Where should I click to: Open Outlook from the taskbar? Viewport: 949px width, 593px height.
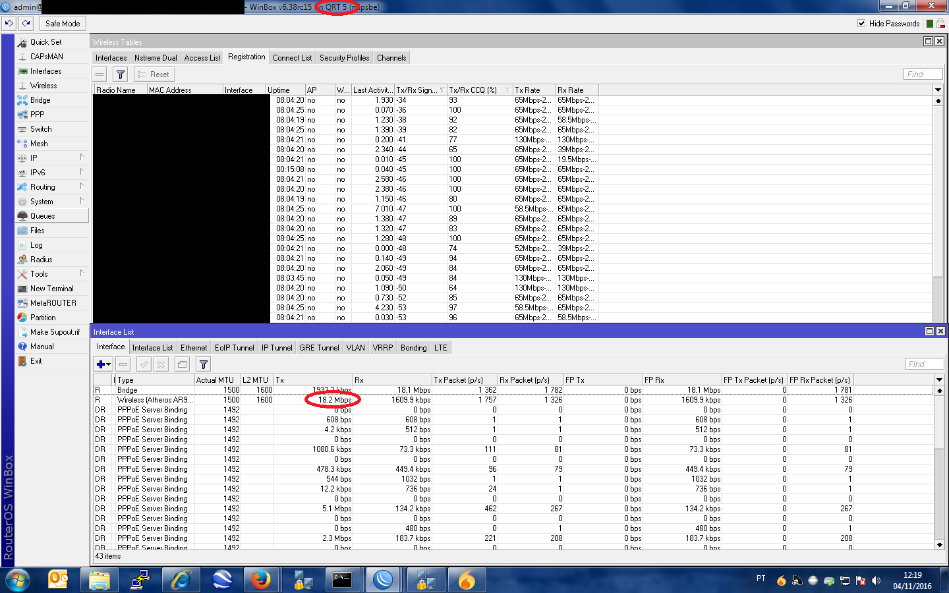59,580
